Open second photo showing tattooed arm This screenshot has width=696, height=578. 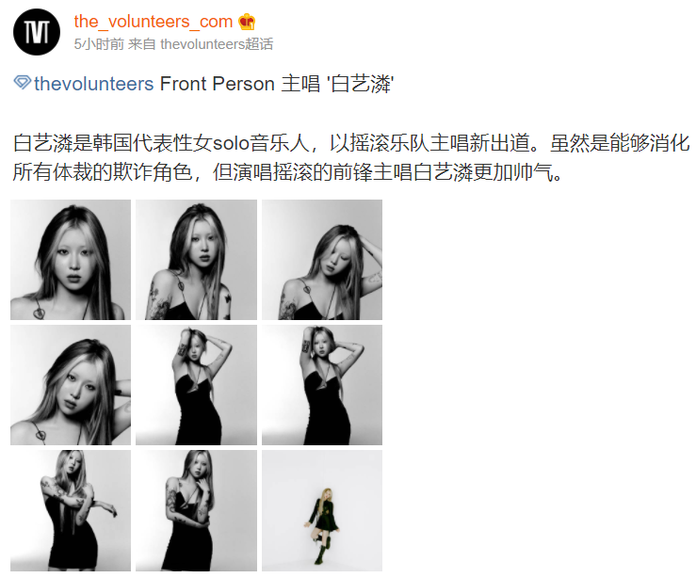[x=196, y=260]
